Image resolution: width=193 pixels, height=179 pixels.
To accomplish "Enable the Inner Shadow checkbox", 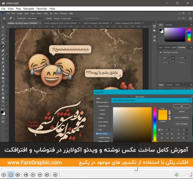I will 97,122.
